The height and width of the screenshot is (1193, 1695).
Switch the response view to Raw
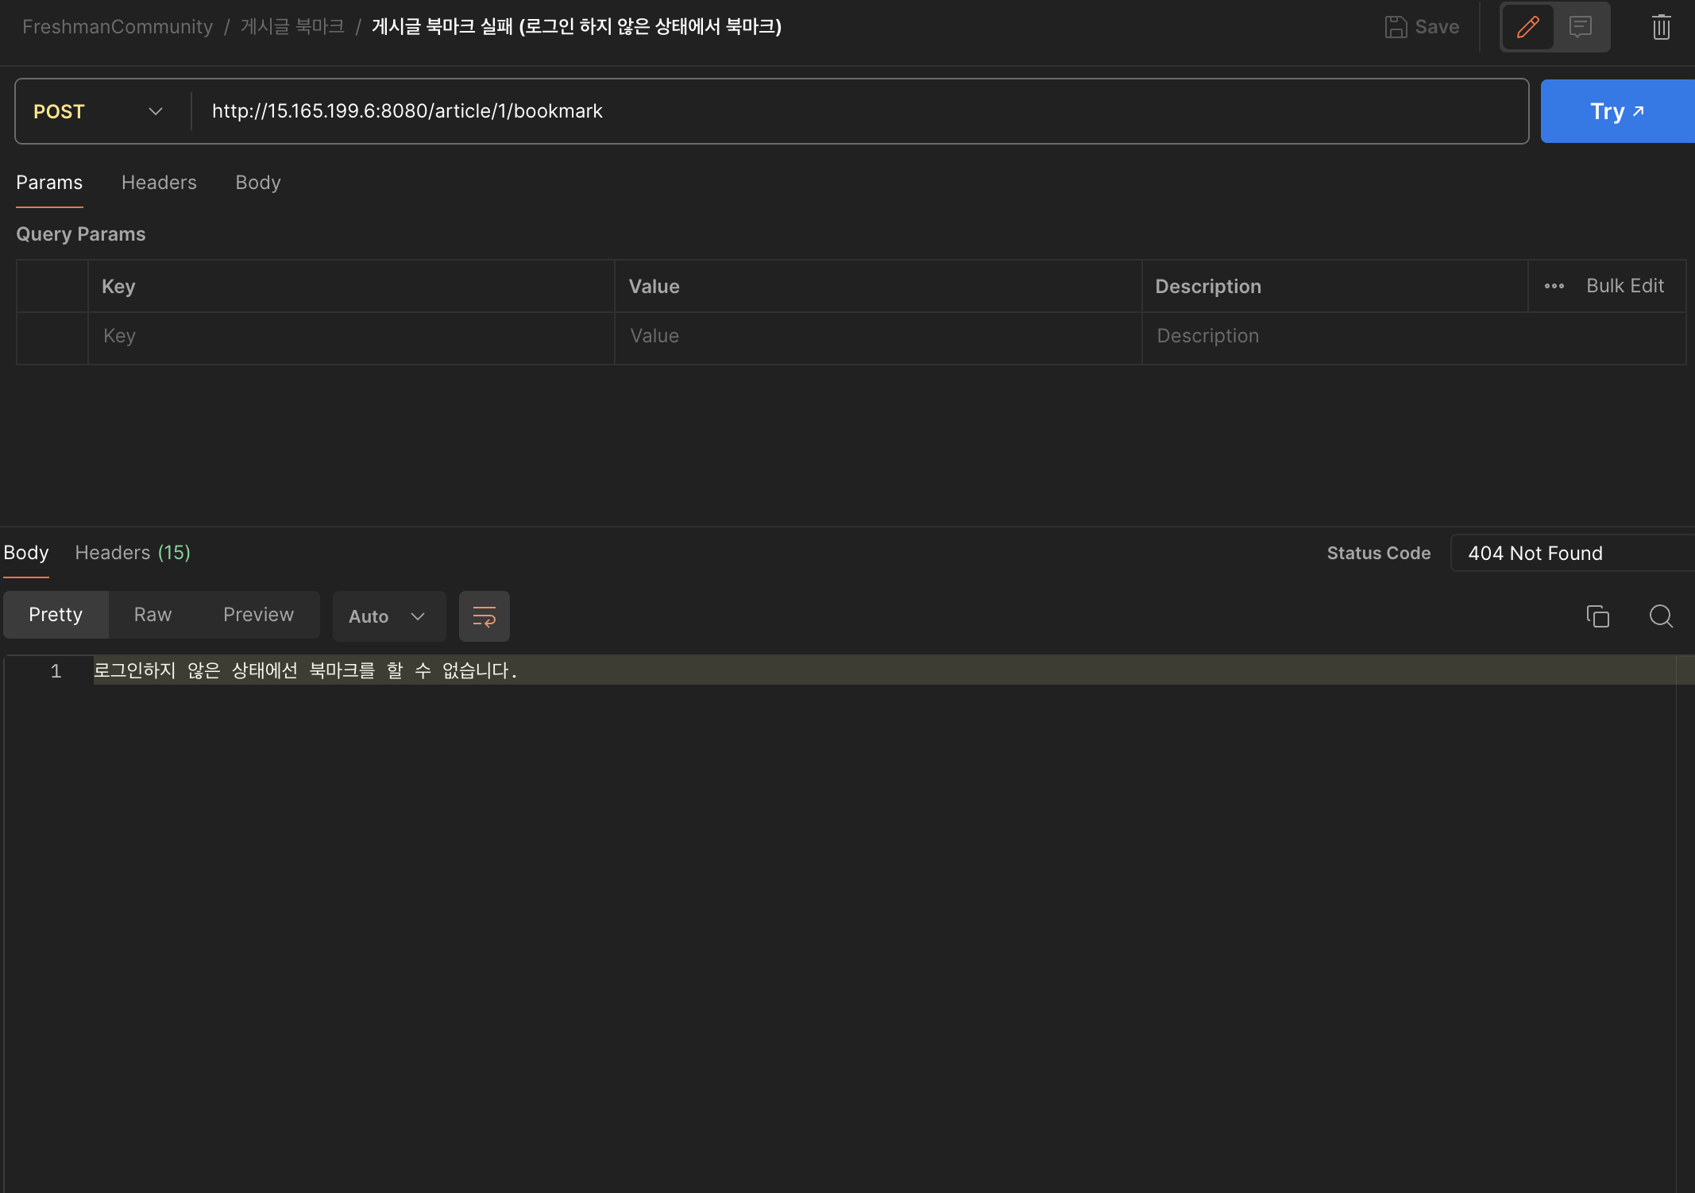[x=153, y=615]
